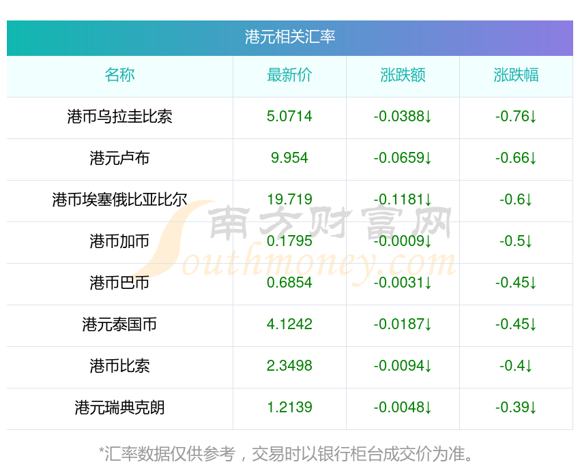Viewport: 580px width, 475px height.
Task: Click the -0.0388 down arrow change value
Action: 403,117
